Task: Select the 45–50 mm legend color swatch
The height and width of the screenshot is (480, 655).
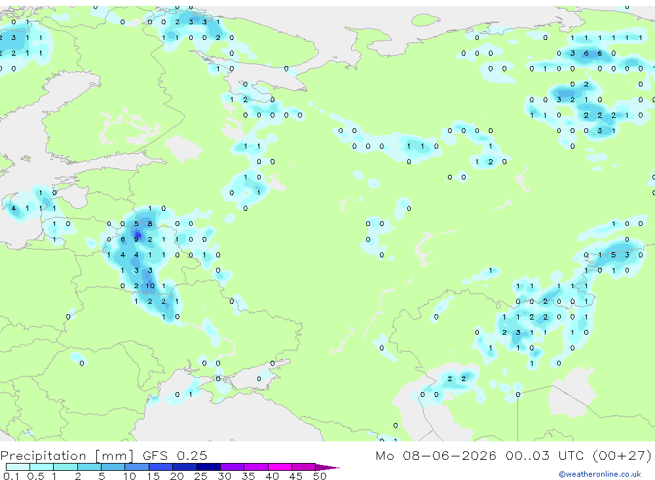Action: (x=304, y=467)
